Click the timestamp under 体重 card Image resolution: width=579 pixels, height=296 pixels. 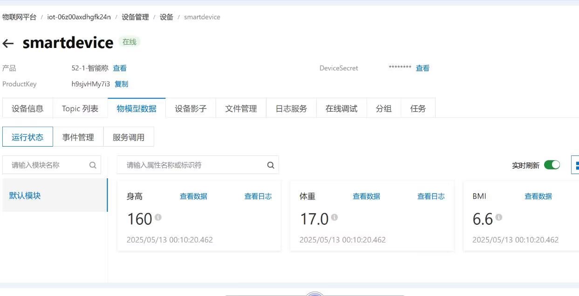tap(342, 240)
